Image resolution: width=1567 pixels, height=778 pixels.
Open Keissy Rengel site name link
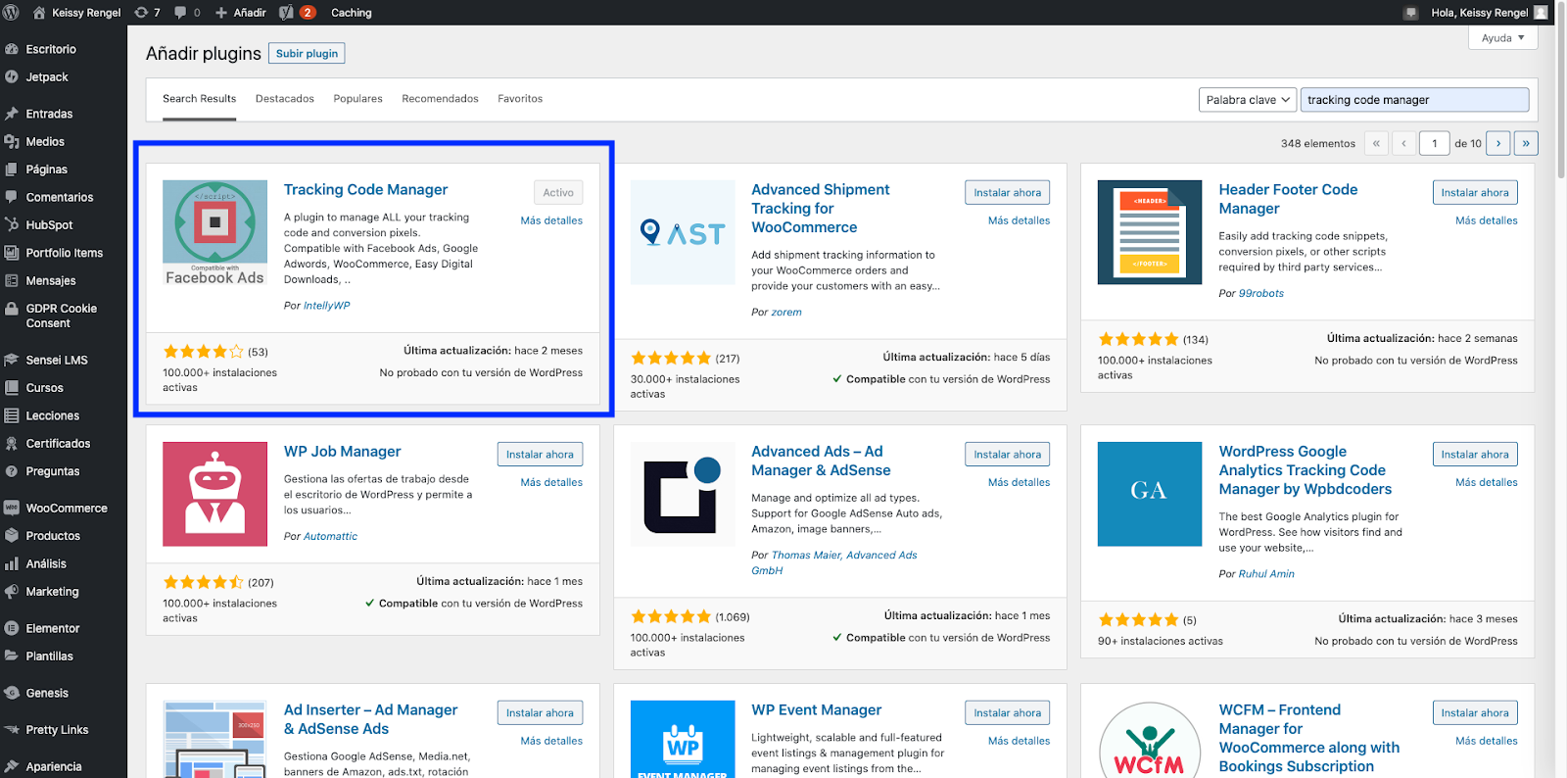pos(77,13)
